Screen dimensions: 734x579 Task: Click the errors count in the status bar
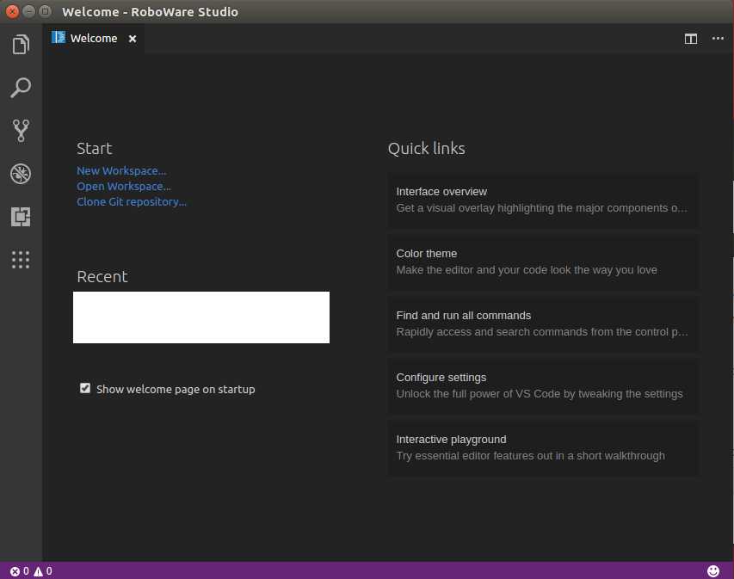point(20,571)
